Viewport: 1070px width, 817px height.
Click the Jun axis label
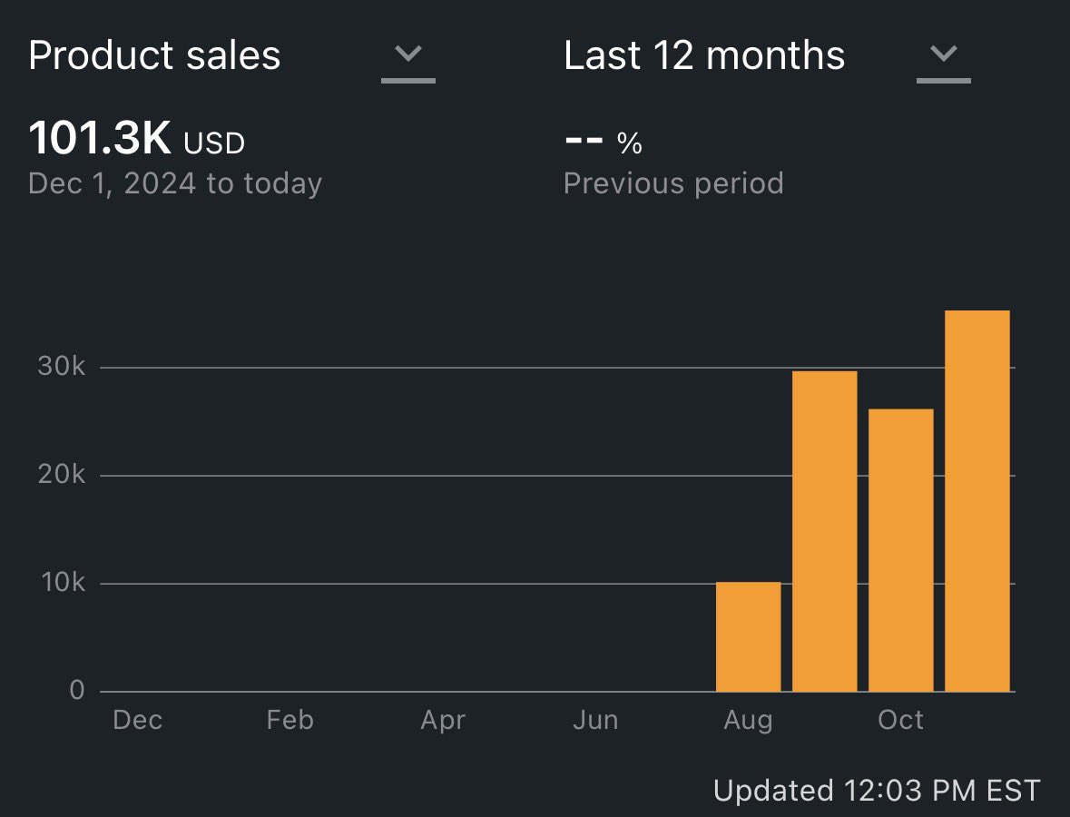(595, 720)
